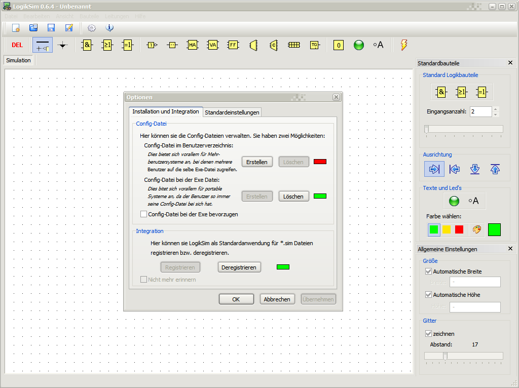Click Erstellen for Benutzerverzeichnis config file
This screenshot has width=519, height=388.
[x=257, y=162]
